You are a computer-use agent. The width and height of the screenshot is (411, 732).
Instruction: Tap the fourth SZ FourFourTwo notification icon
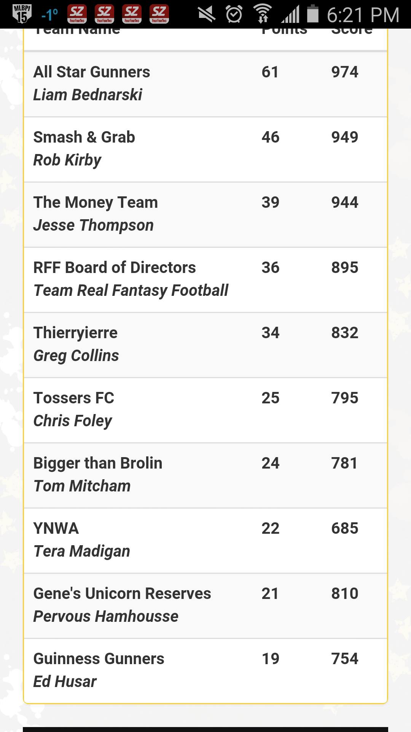click(159, 14)
